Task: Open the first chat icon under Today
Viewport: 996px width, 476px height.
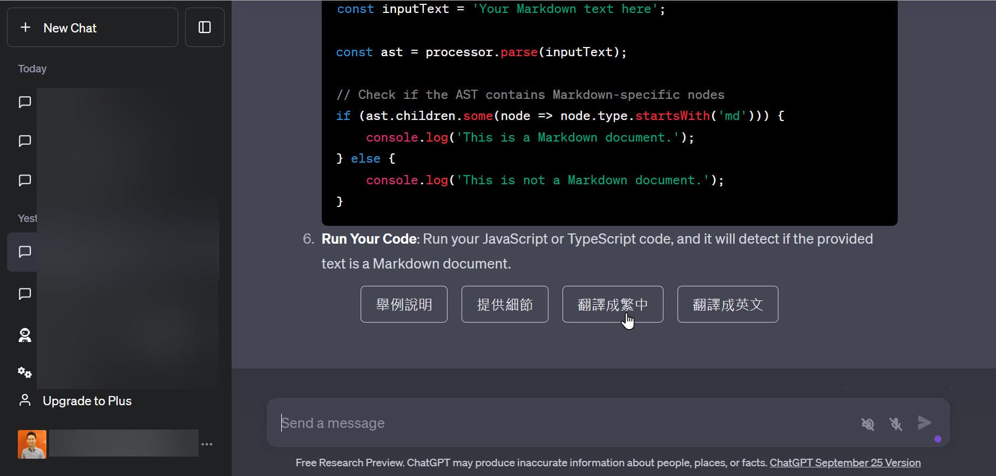Action: click(25, 102)
